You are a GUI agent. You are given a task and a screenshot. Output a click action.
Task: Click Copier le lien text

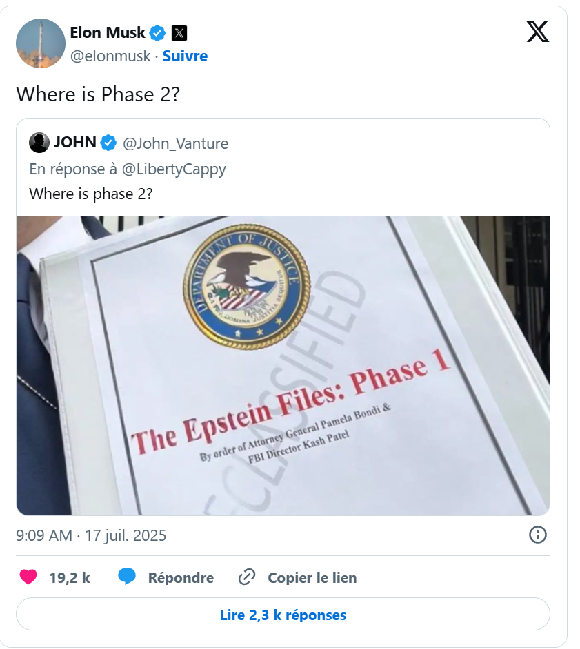312,578
